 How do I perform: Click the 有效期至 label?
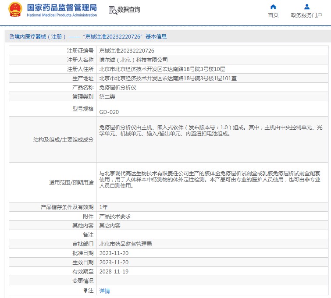pos(83,272)
